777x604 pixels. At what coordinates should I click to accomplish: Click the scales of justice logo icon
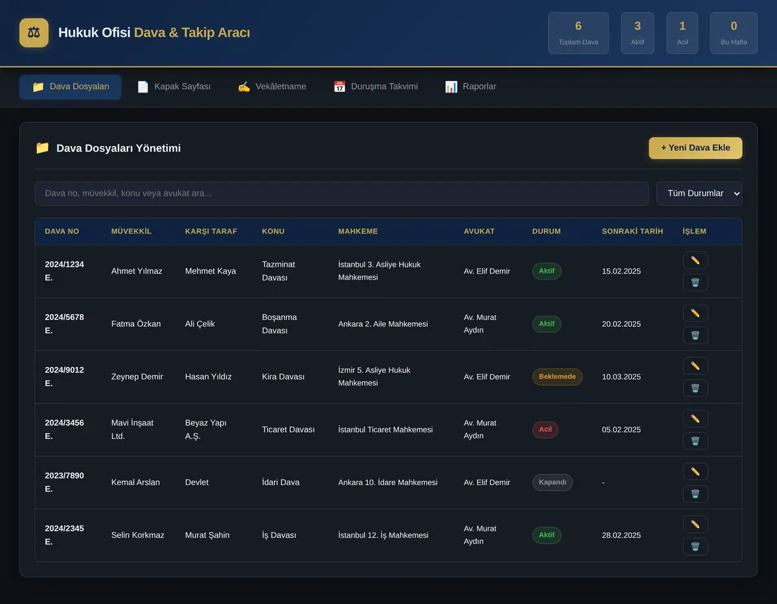pyautogui.click(x=34, y=32)
